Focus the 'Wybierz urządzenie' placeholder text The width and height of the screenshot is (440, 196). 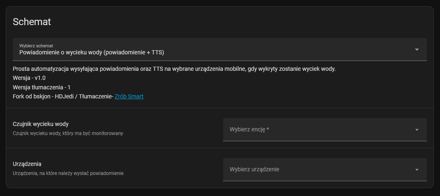255,170
